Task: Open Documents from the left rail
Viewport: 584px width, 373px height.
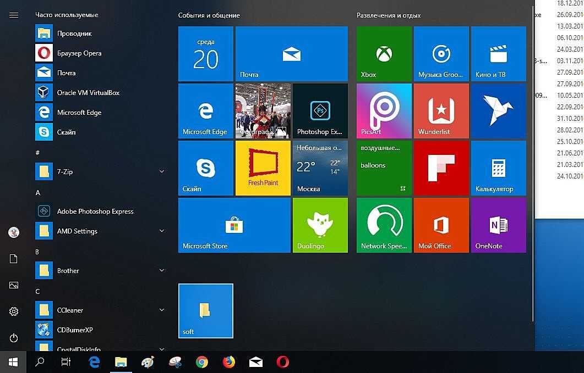Action: [14, 259]
